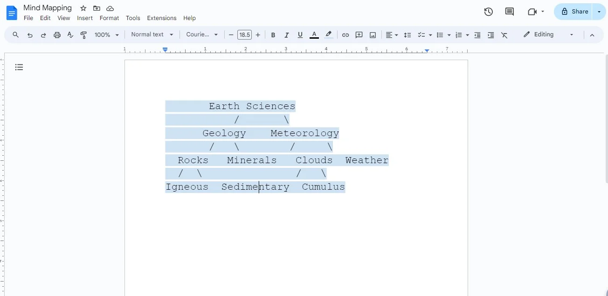
Task: Open version history clock icon
Action: pyautogui.click(x=488, y=12)
